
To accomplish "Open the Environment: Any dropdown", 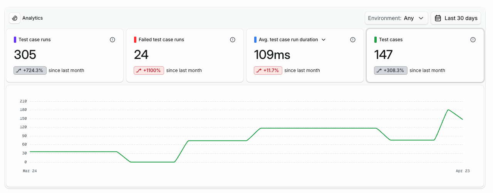I will tap(396, 18).
